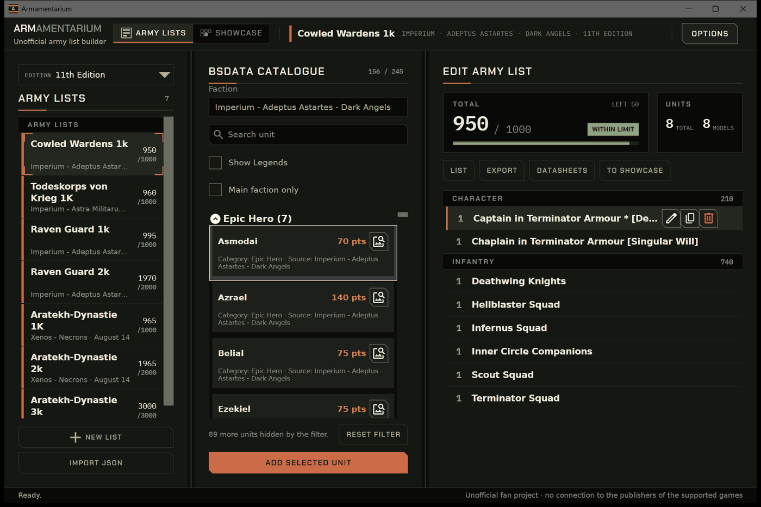The width and height of the screenshot is (761, 507).
Task: Click the Cowled Wardens 1k header title
Action: (346, 34)
